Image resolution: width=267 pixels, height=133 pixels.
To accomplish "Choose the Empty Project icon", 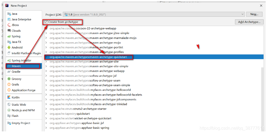I will 9,123.
